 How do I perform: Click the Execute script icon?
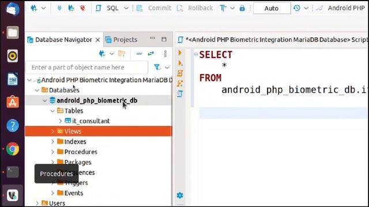(180, 73)
